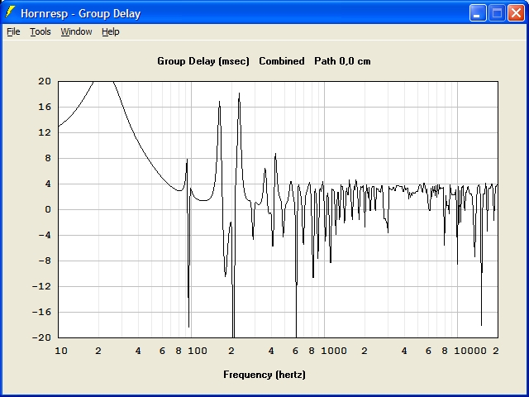Click the Hornresp lightning bolt title icon
This screenshot has height=397, width=529.
10,12
